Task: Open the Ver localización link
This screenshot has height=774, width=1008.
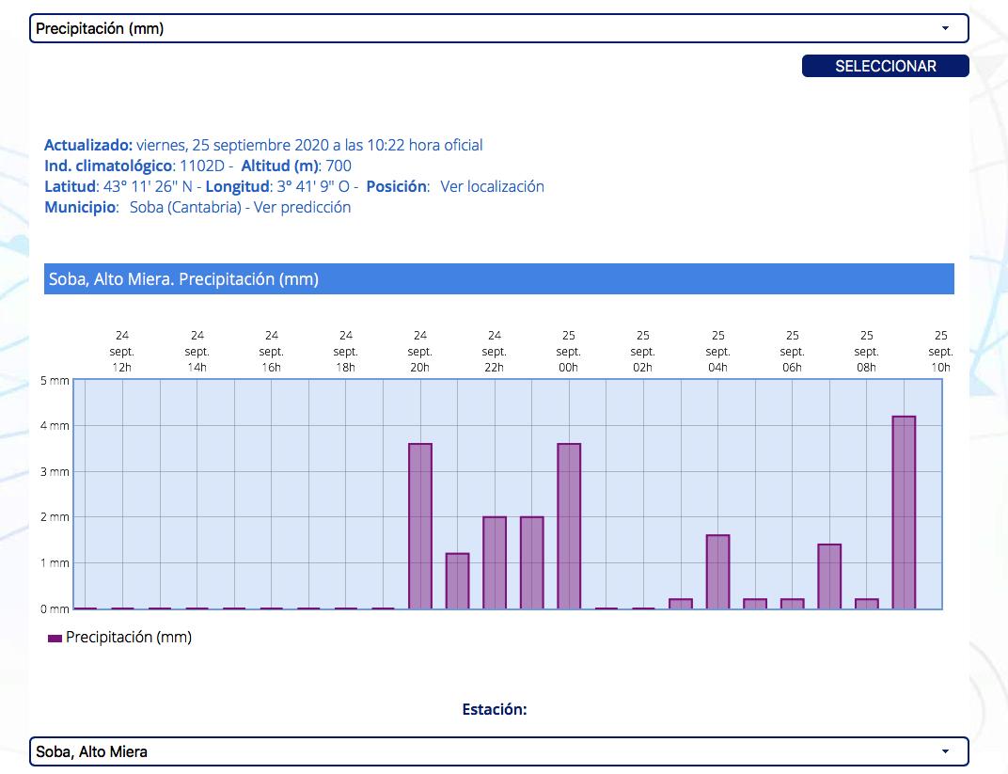Action: point(492,186)
